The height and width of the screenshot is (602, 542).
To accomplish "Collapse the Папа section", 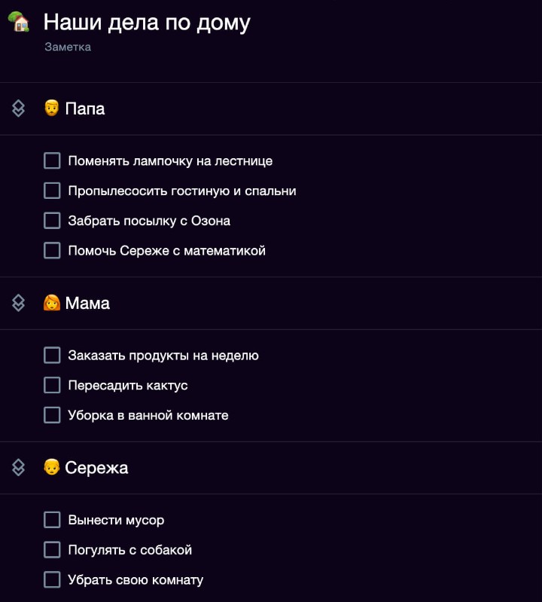I will [x=19, y=108].
